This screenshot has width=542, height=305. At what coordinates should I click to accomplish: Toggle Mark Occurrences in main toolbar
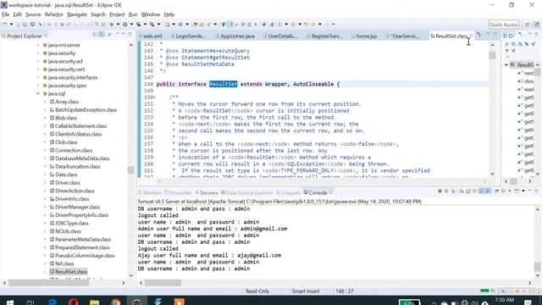[x=230, y=25]
